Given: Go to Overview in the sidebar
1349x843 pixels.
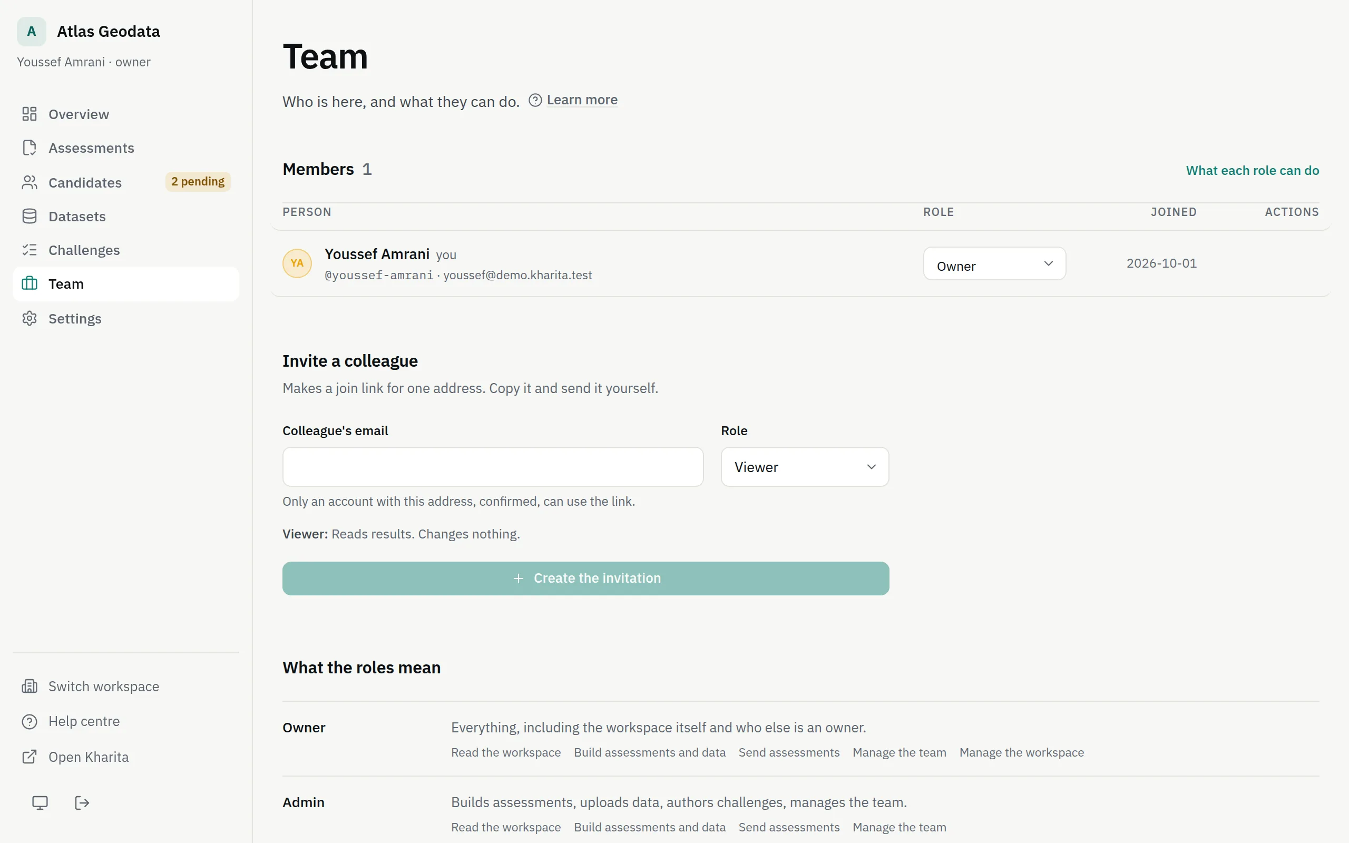Looking at the screenshot, I should pos(126,114).
